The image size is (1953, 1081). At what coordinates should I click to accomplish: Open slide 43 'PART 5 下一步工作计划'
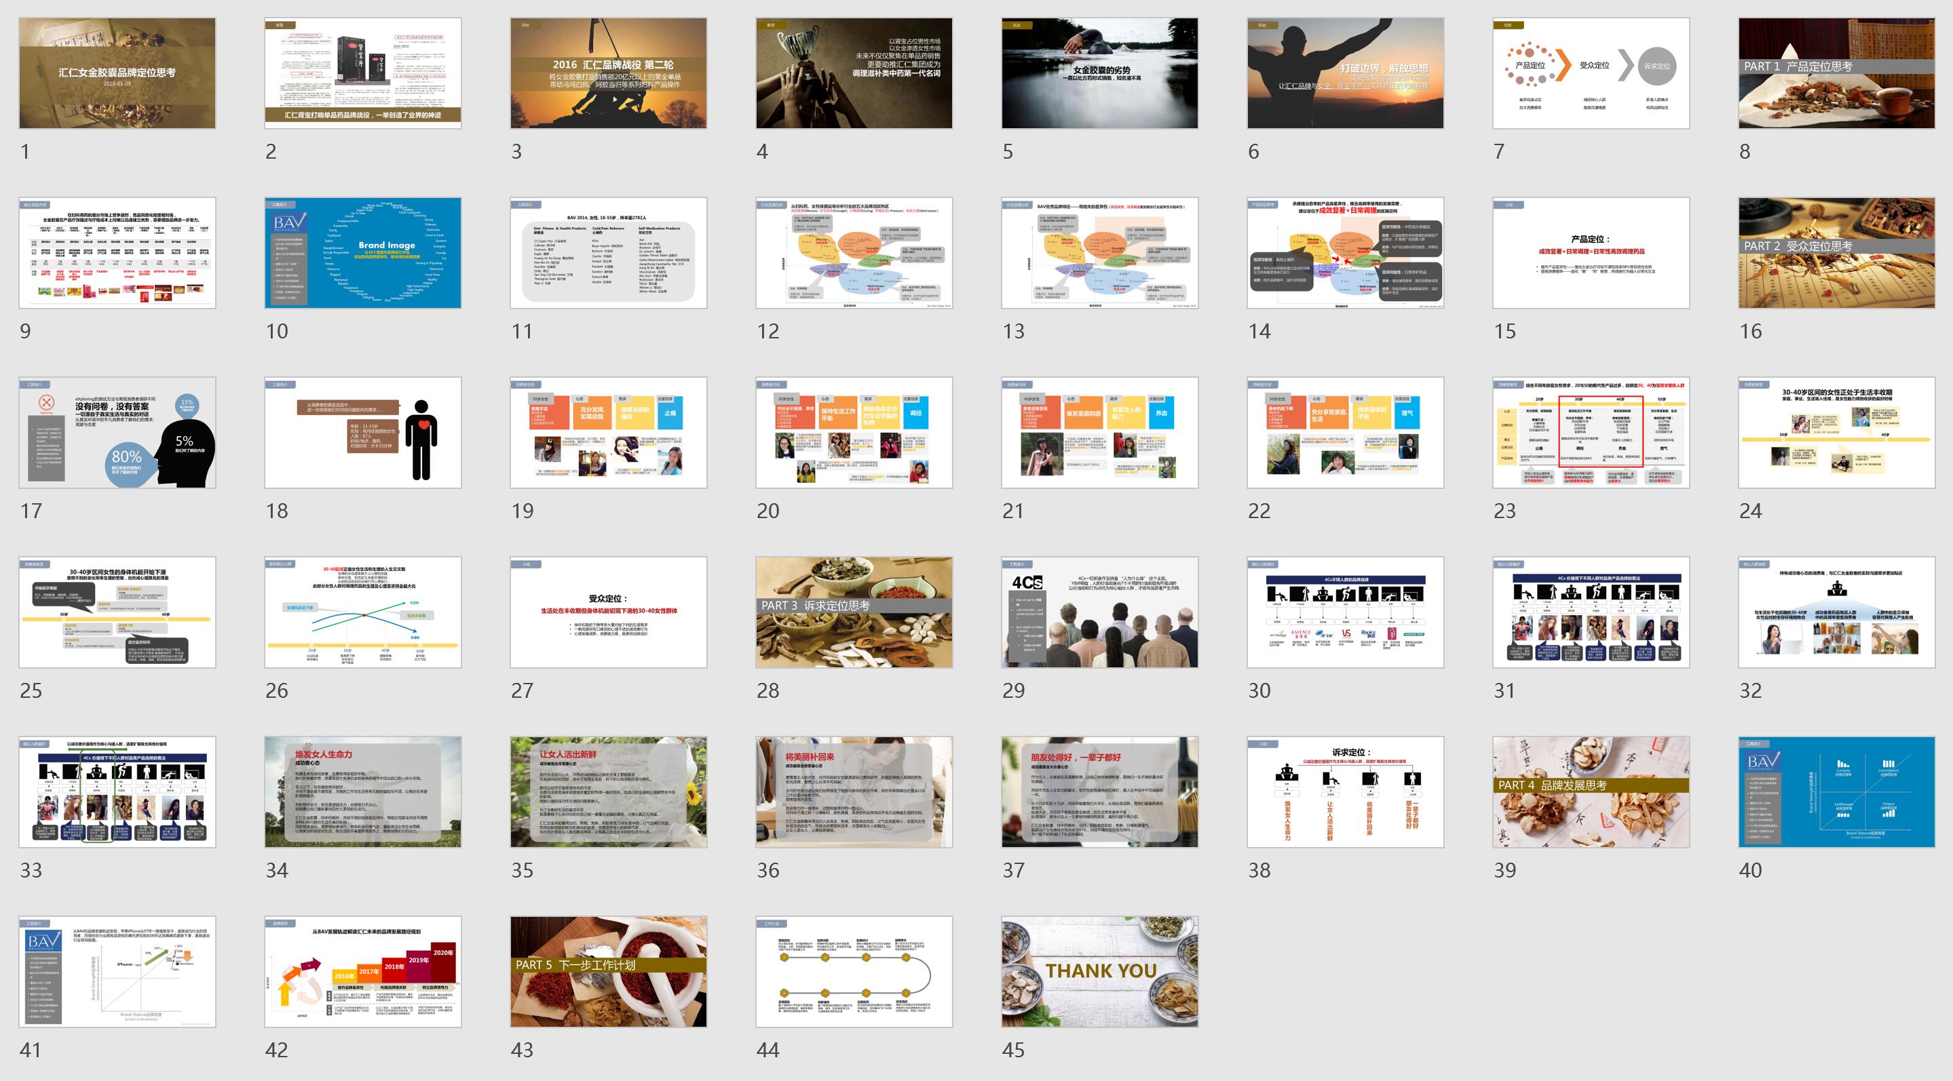608,971
